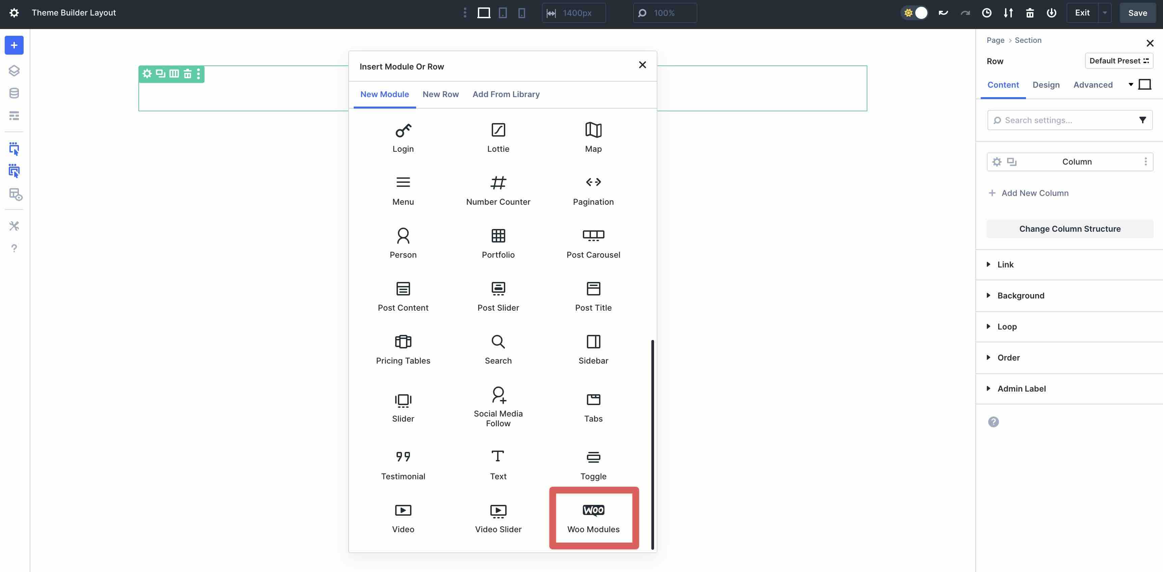Click the Change Column Structure button
1163x572 pixels.
pyautogui.click(x=1070, y=229)
